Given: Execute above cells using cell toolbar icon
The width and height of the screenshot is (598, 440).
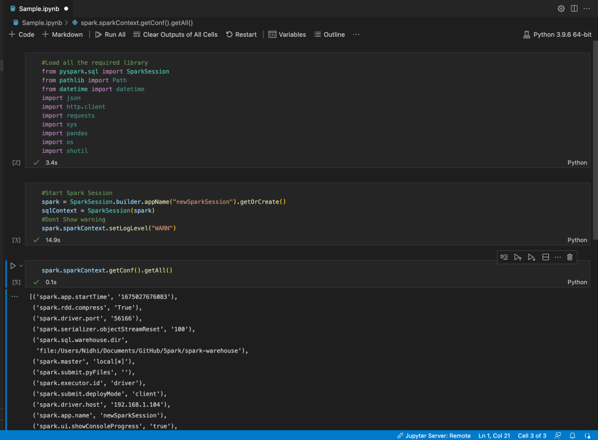Looking at the screenshot, I should click(x=518, y=257).
